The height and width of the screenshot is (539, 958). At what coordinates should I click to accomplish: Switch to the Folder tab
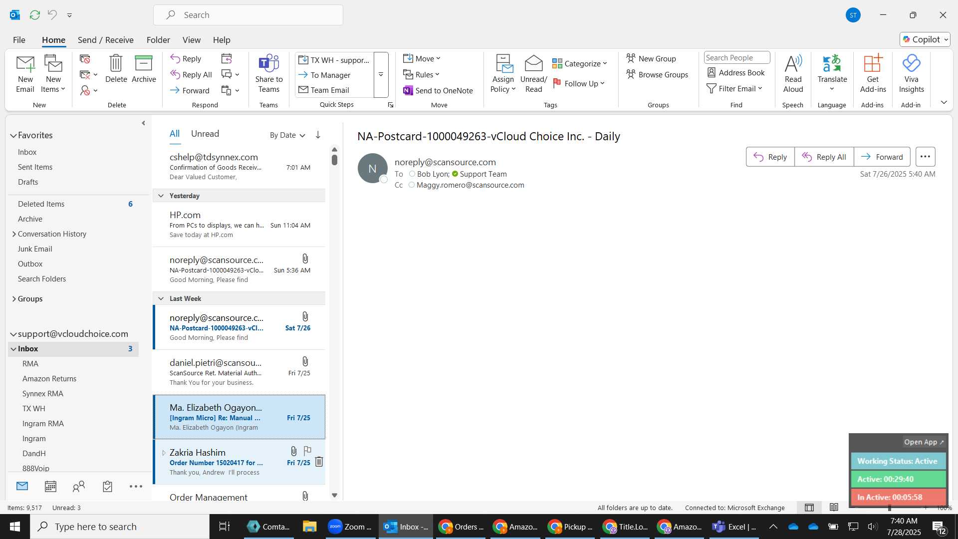click(158, 40)
